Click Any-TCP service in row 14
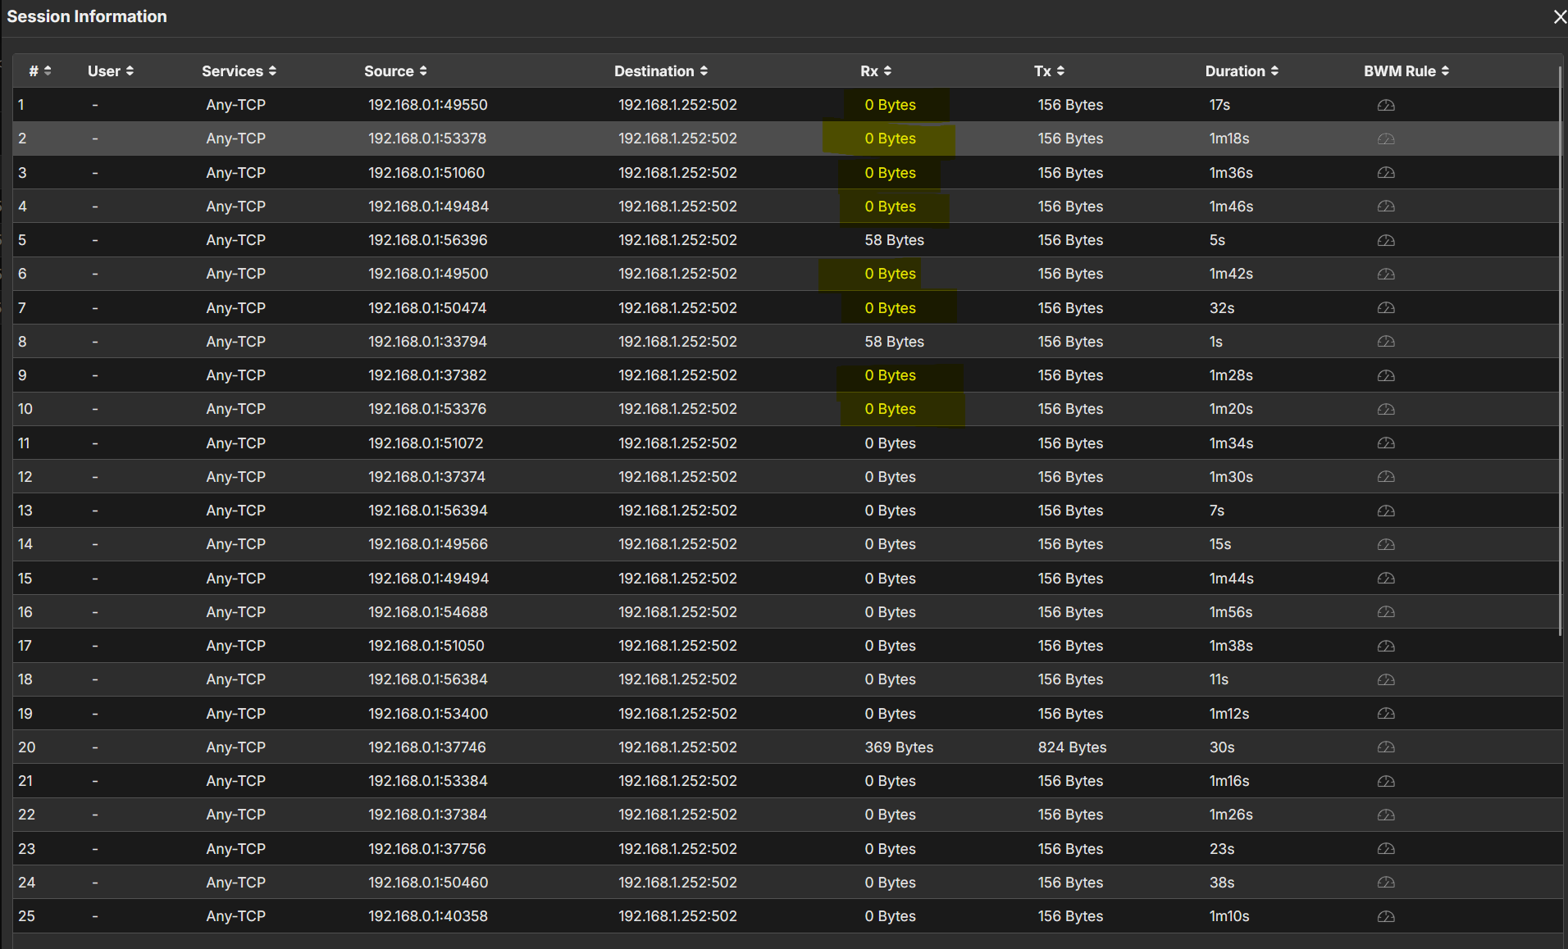This screenshot has height=949, width=1568. click(236, 544)
